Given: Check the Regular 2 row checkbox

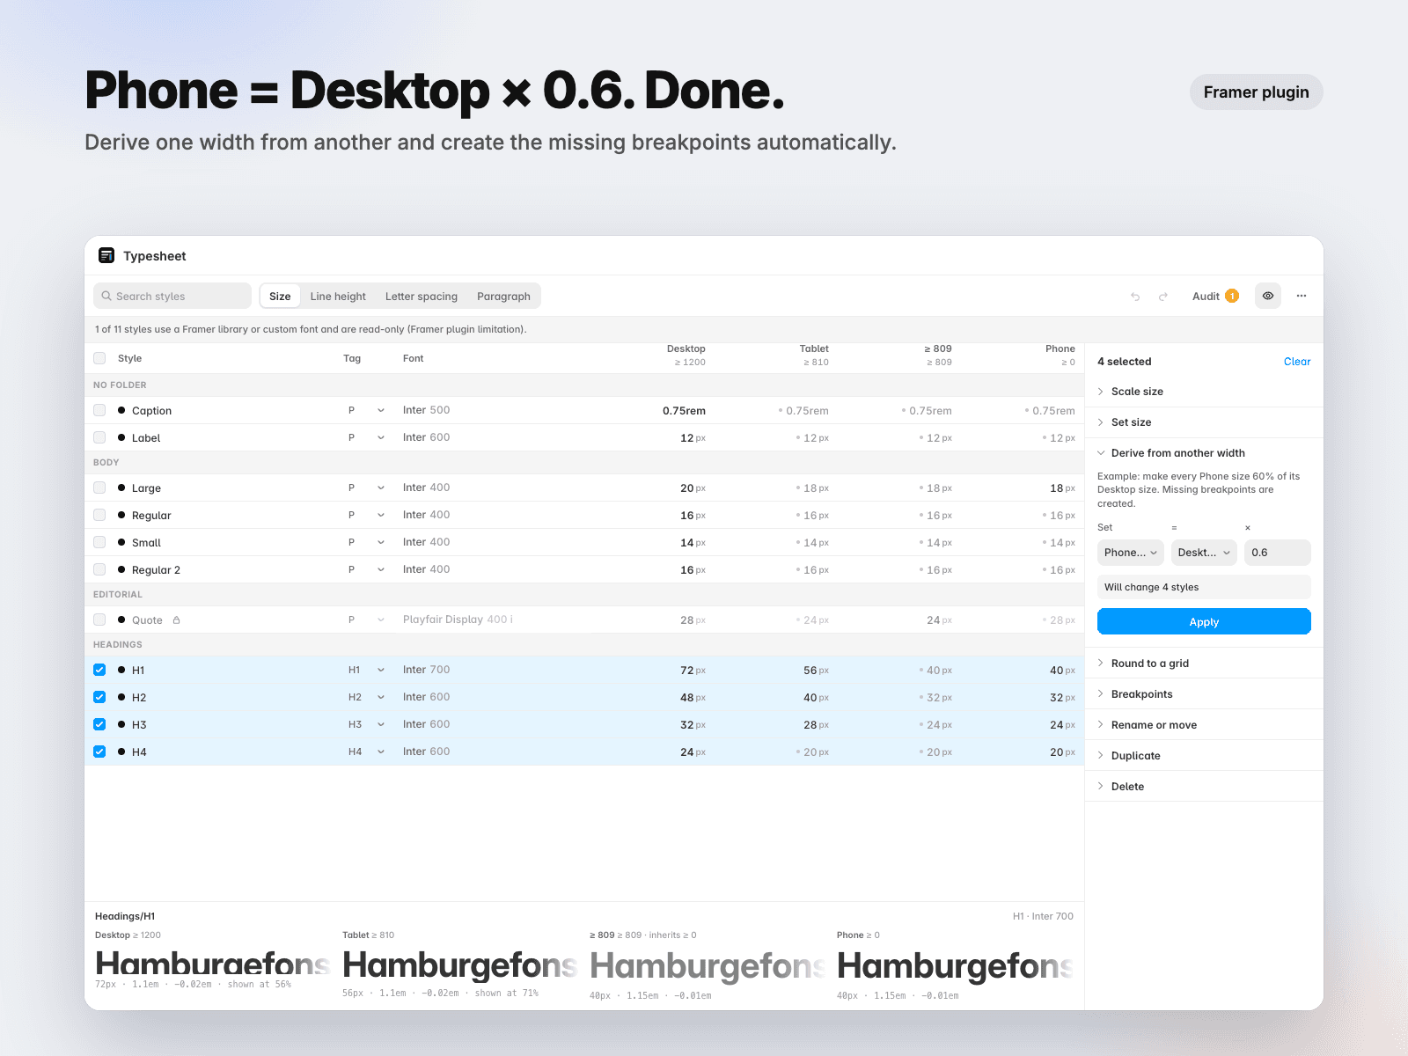Looking at the screenshot, I should (x=99, y=569).
